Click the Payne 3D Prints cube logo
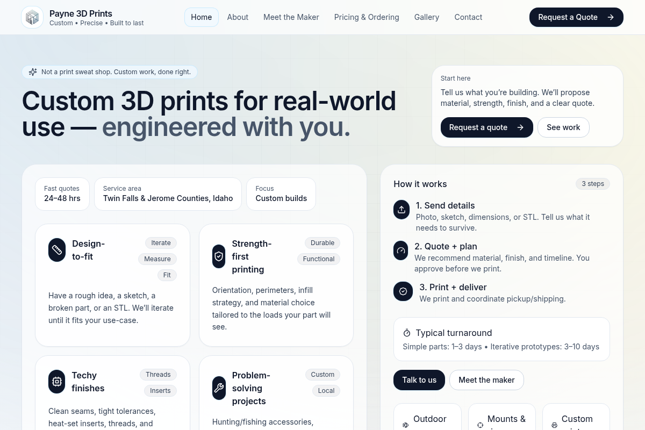This screenshot has height=430, width=645. click(x=32, y=17)
